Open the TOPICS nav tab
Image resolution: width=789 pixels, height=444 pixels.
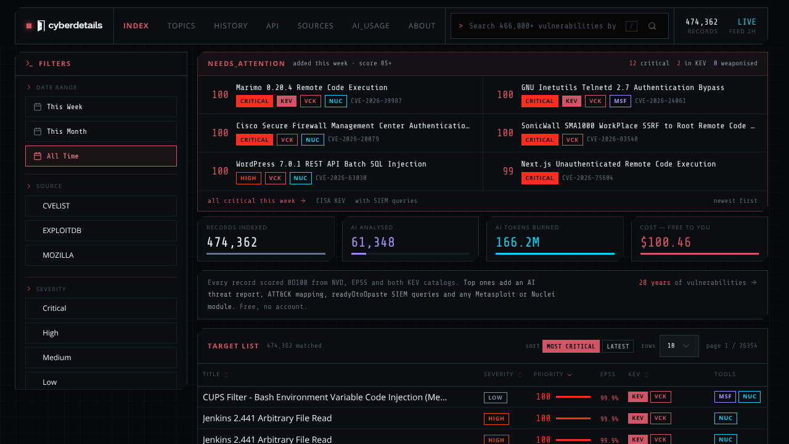click(181, 26)
